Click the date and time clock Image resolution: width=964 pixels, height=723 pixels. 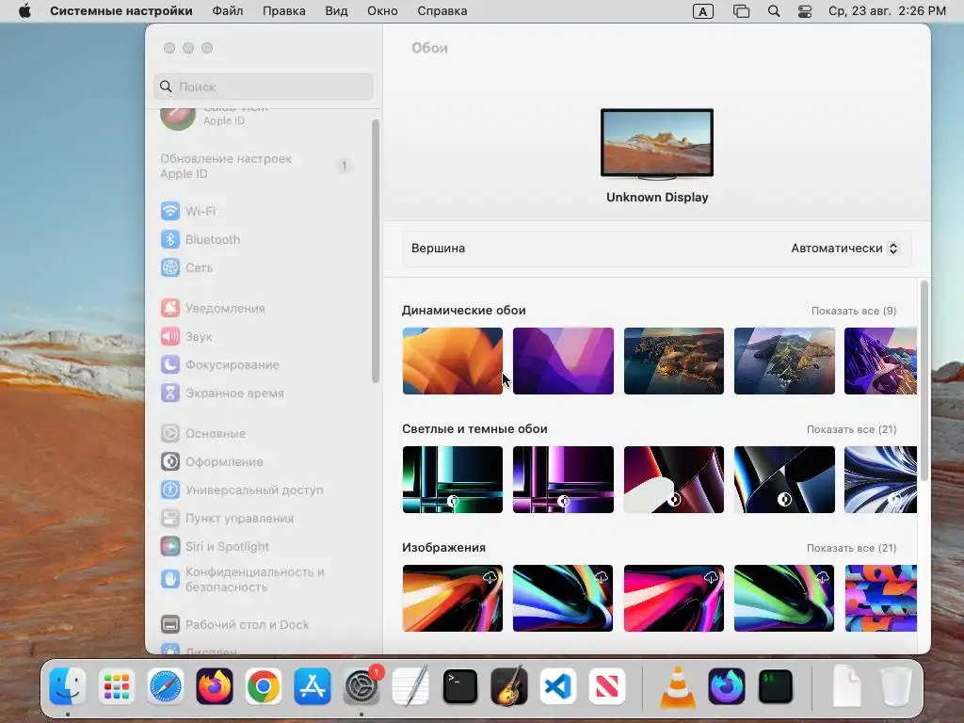click(887, 11)
